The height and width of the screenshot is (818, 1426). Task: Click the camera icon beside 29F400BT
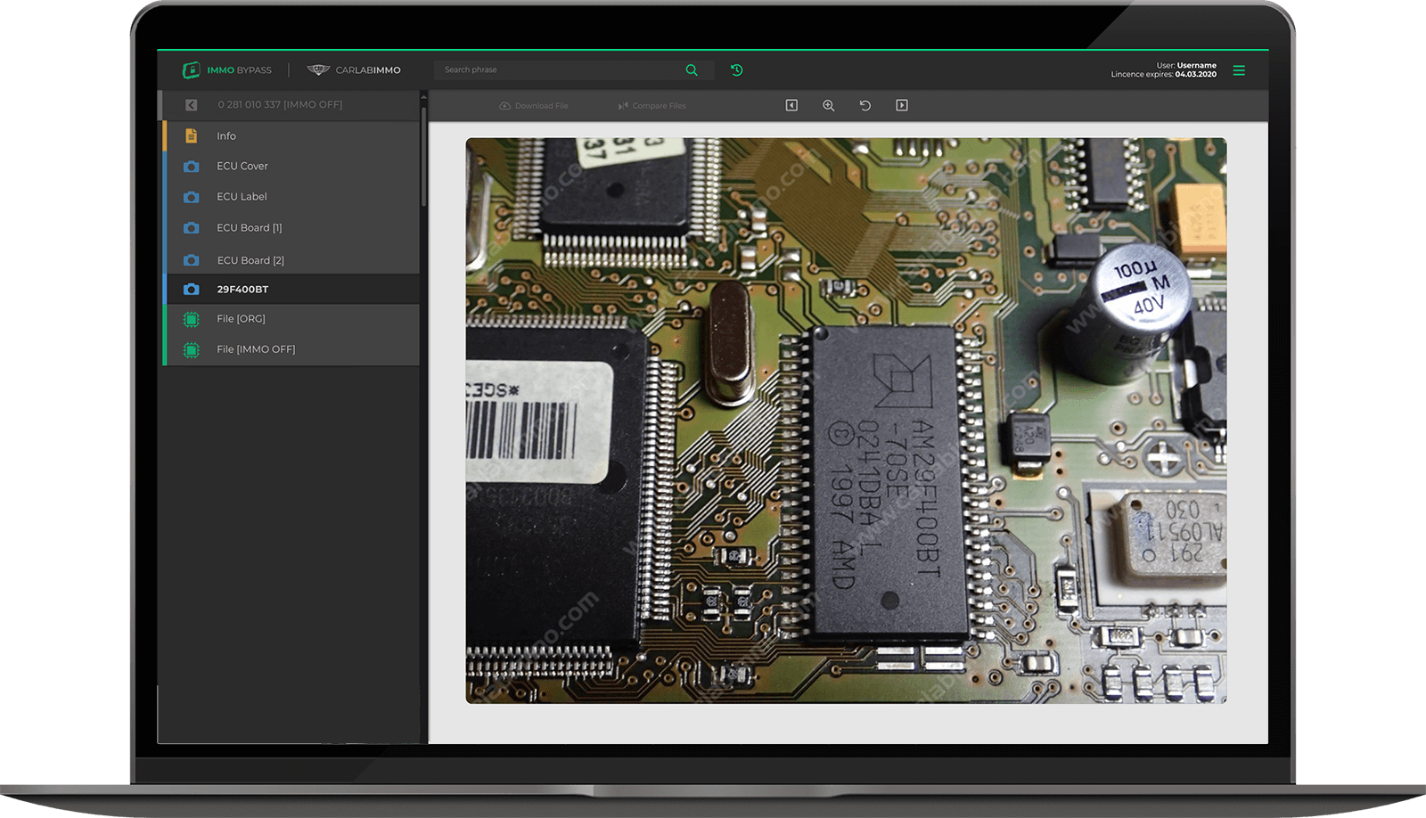[x=191, y=290]
